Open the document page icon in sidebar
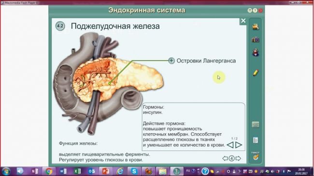This screenshot has height=176, width=314. (x=256, y=140)
